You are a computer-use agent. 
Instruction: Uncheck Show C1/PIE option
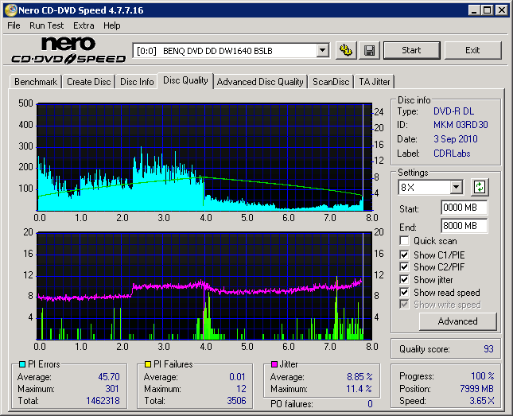click(x=405, y=255)
